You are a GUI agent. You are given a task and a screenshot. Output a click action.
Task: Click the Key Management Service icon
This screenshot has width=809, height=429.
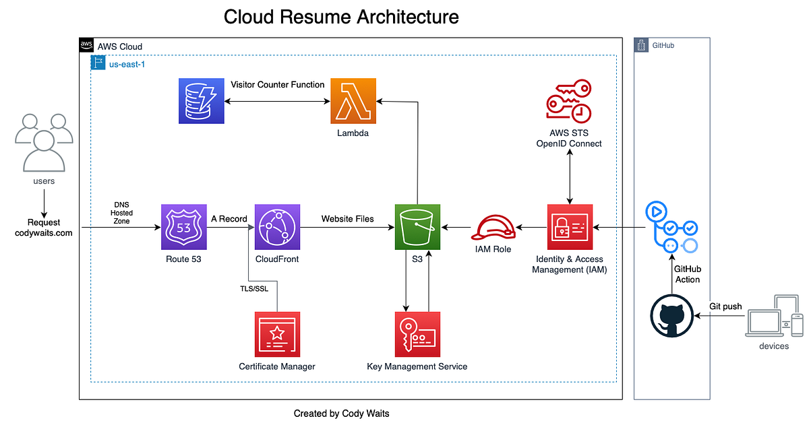click(417, 333)
